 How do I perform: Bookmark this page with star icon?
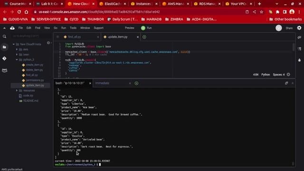262,12
